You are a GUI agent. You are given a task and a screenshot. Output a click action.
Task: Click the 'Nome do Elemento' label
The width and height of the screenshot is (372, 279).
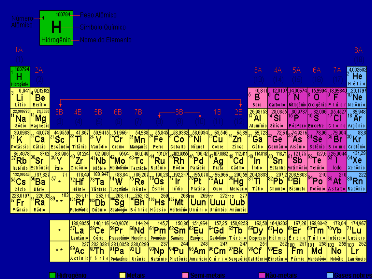[106, 40]
